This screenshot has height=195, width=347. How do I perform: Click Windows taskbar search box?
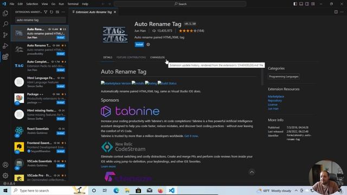[49, 190]
